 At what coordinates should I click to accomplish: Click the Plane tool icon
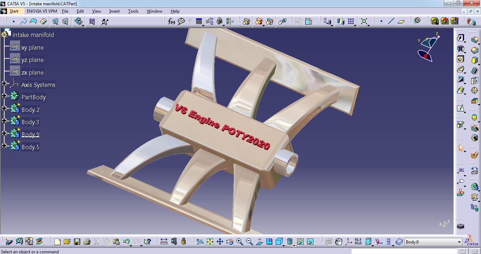401,21
